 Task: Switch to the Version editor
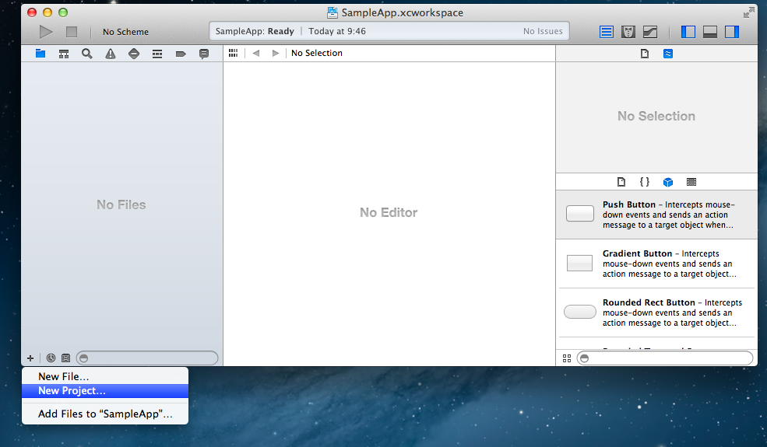[649, 32]
